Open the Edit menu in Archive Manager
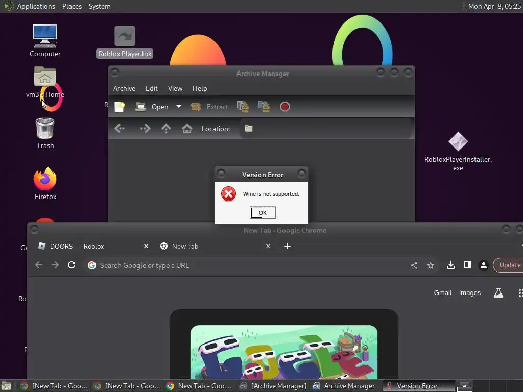Screen dimensions: 523x392 click(151, 88)
